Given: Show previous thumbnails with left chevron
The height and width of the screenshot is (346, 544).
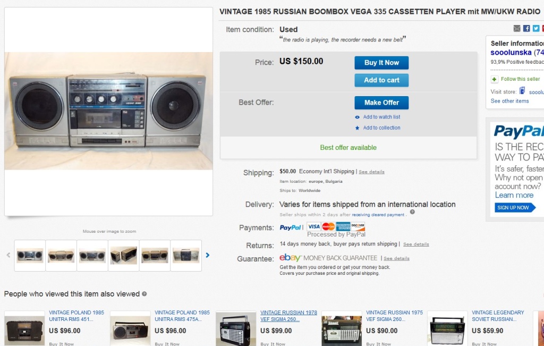Looking at the screenshot, I should (x=8, y=255).
